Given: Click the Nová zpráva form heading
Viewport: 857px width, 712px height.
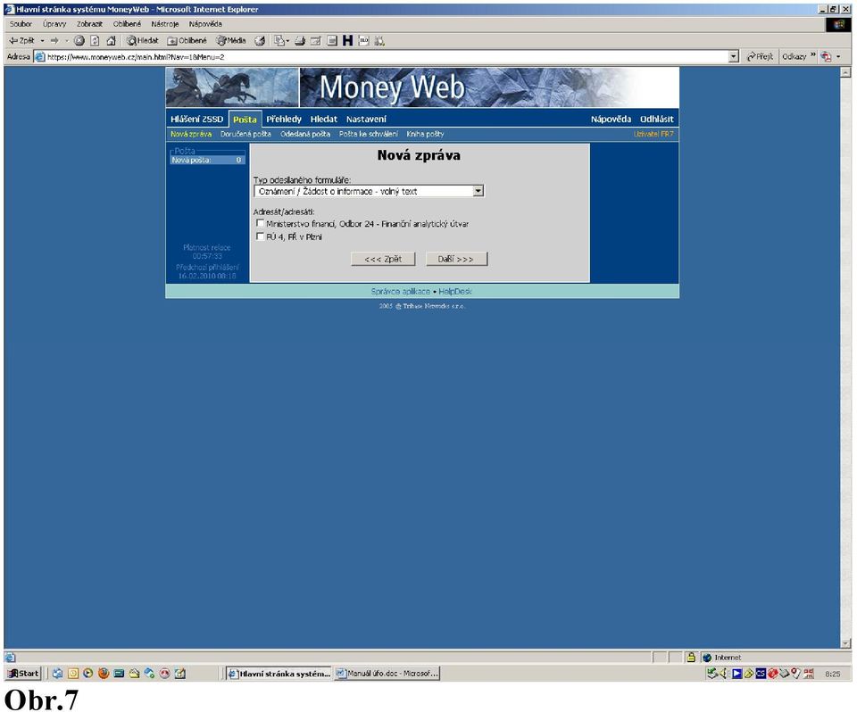Looking at the screenshot, I should (x=419, y=155).
